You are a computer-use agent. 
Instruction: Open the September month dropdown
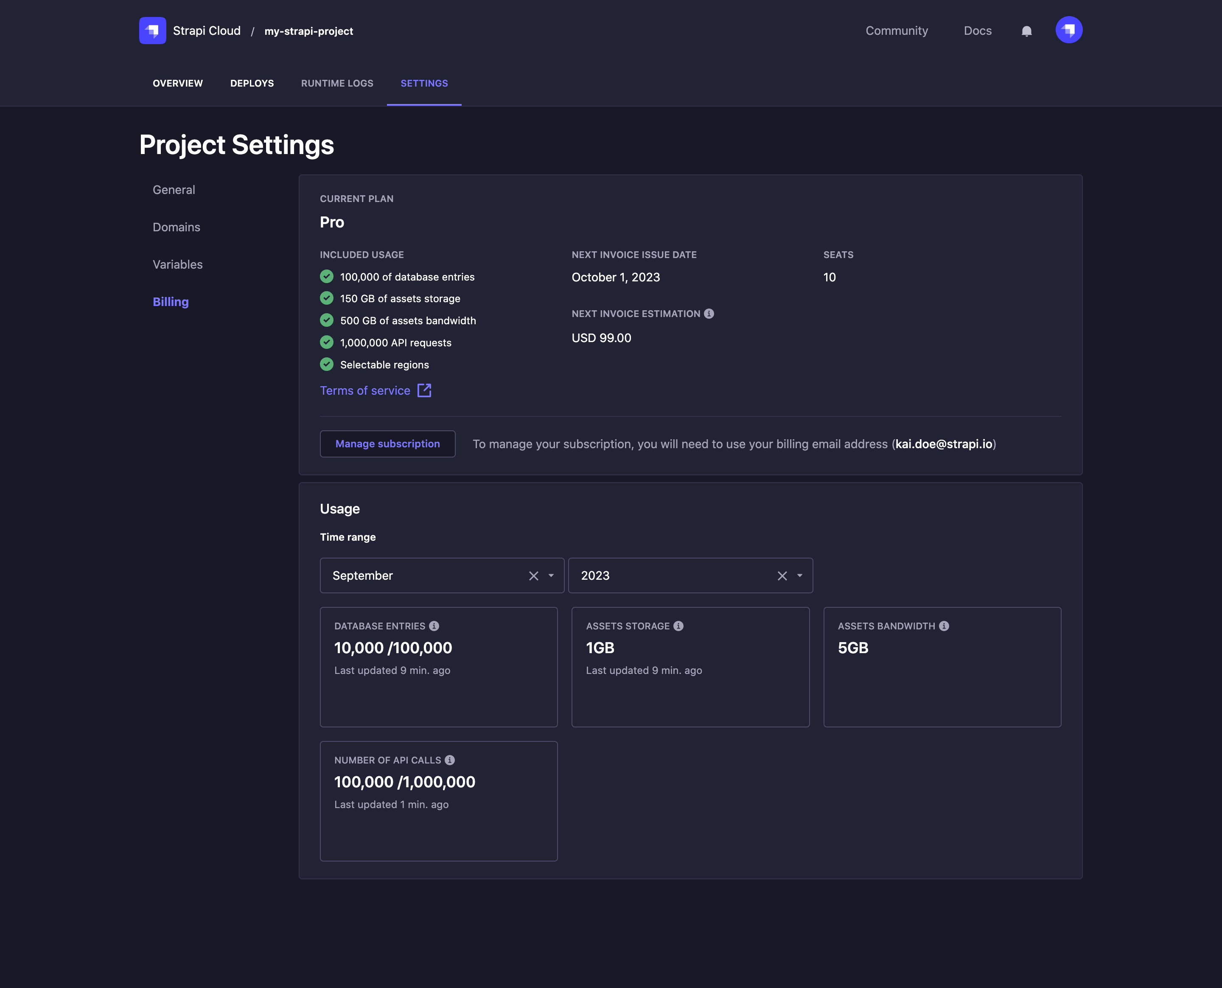550,575
